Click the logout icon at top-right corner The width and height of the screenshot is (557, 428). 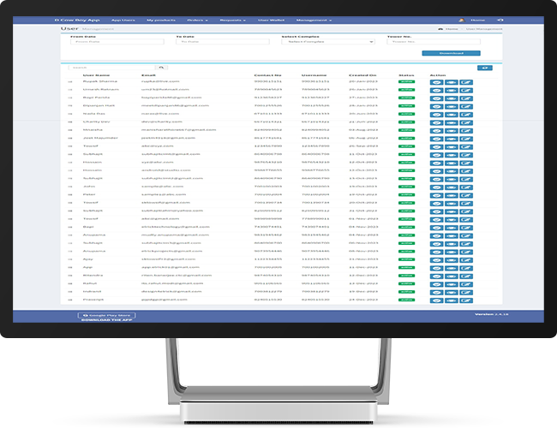pyautogui.click(x=500, y=18)
